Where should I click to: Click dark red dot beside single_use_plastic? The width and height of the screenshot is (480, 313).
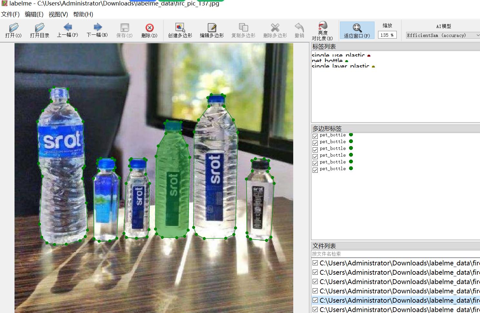[369, 56]
